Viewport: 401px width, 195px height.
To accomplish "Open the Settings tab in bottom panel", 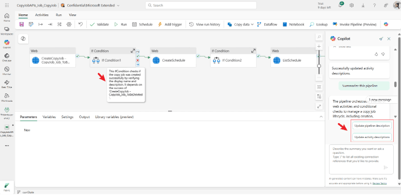I will click(67, 117).
